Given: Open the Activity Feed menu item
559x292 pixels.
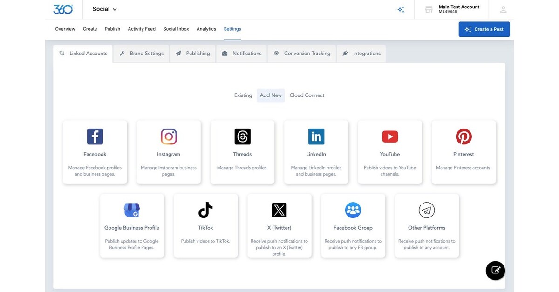Looking at the screenshot, I should (x=142, y=29).
